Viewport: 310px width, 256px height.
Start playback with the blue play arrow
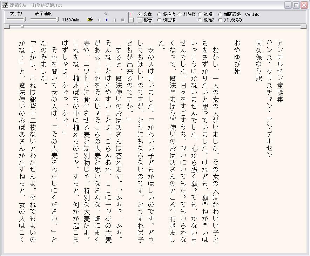pyautogui.click(x=107, y=20)
